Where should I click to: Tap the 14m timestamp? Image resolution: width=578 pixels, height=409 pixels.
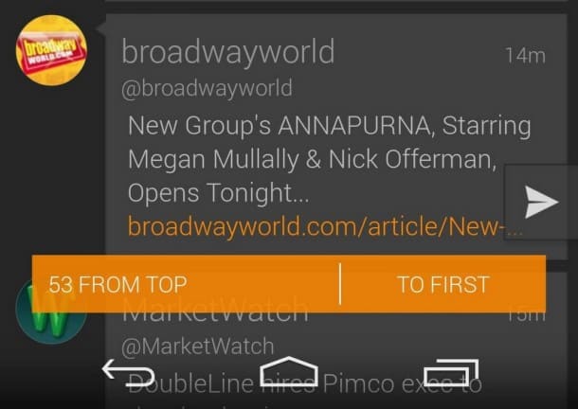(525, 56)
